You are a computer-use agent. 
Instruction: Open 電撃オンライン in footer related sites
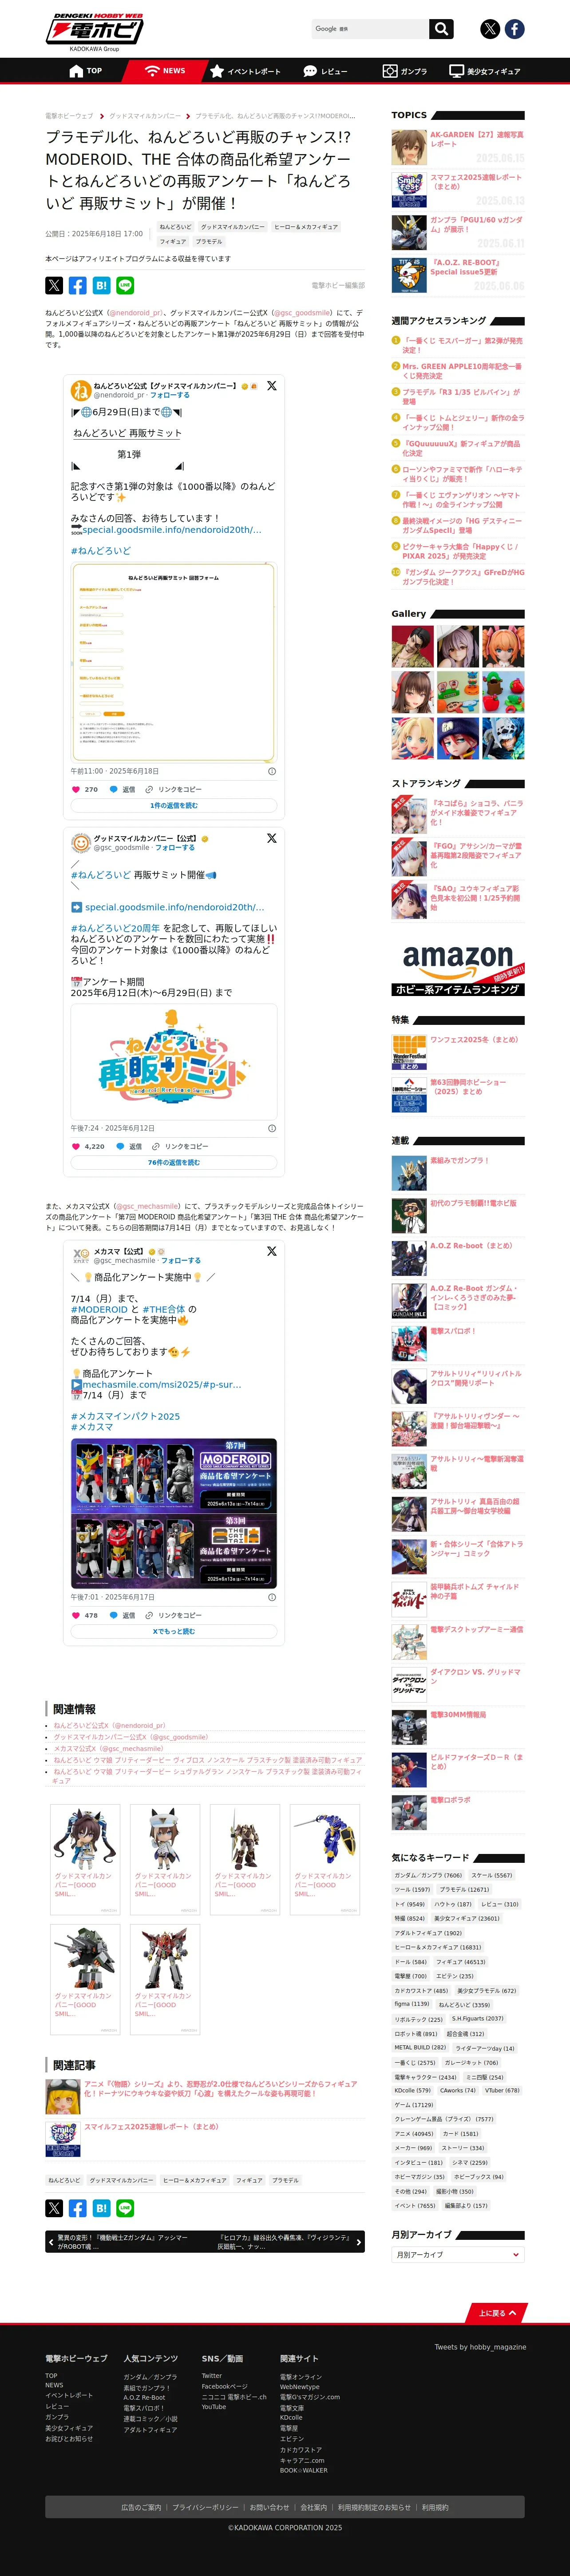pos(301,2376)
